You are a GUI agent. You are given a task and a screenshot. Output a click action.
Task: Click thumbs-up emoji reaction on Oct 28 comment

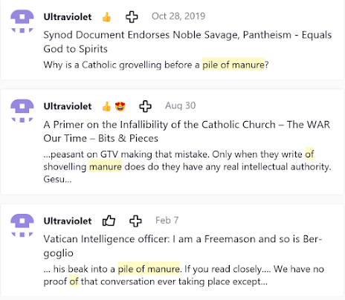coord(106,17)
